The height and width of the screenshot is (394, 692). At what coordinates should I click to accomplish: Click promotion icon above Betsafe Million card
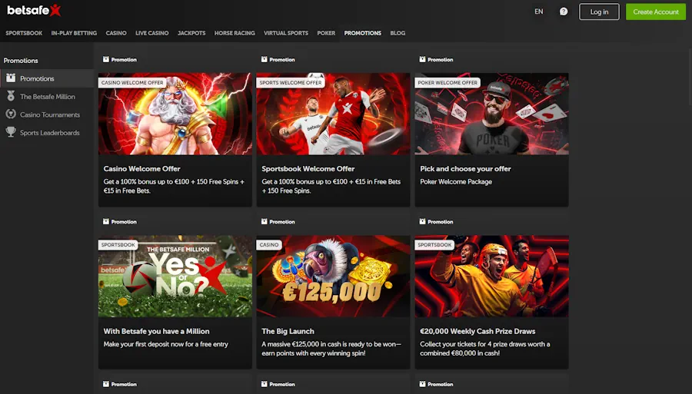[106, 221]
